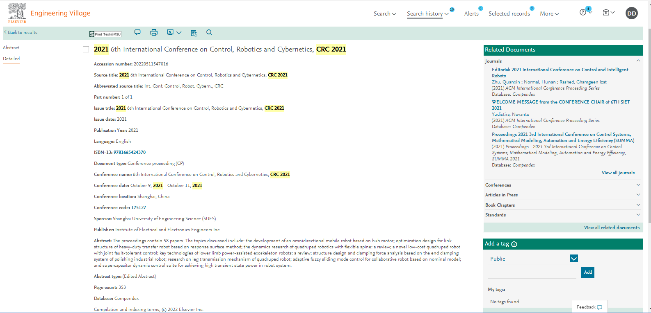The width and height of the screenshot is (651, 313).
Task: Click the Accession number 20220511547016 text
Action: tap(131, 64)
